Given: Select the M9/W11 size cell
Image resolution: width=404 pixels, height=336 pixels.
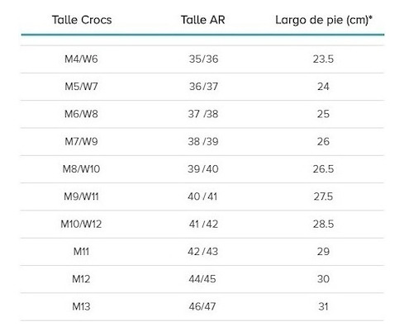Looking at the screenshot, I should tap(81, 196).
